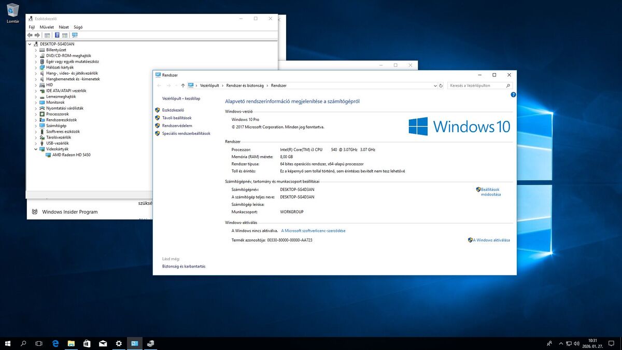Click Vezérlőpult breadcrumb in address bar
622x350 pixels.
coord(210,86)
